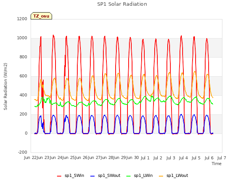Click the 800 y-axis tick label
Image resolution: width=245 pixels, height=183 pixels.
pos(23,57)
